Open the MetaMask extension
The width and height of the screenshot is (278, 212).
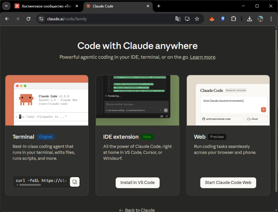pos(212,19)
